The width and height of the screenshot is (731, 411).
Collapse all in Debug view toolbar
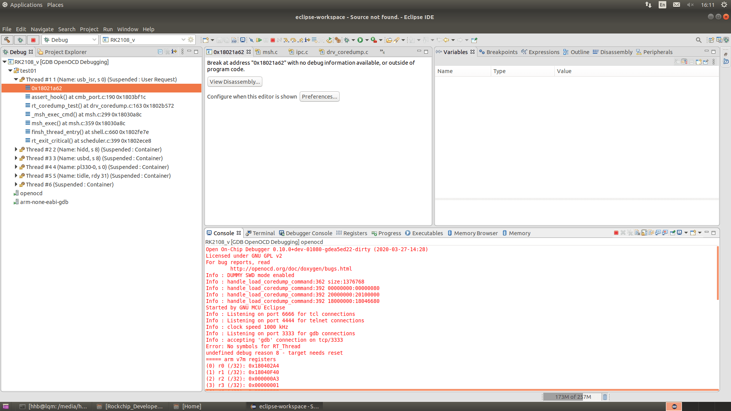(x=160, y=52)
